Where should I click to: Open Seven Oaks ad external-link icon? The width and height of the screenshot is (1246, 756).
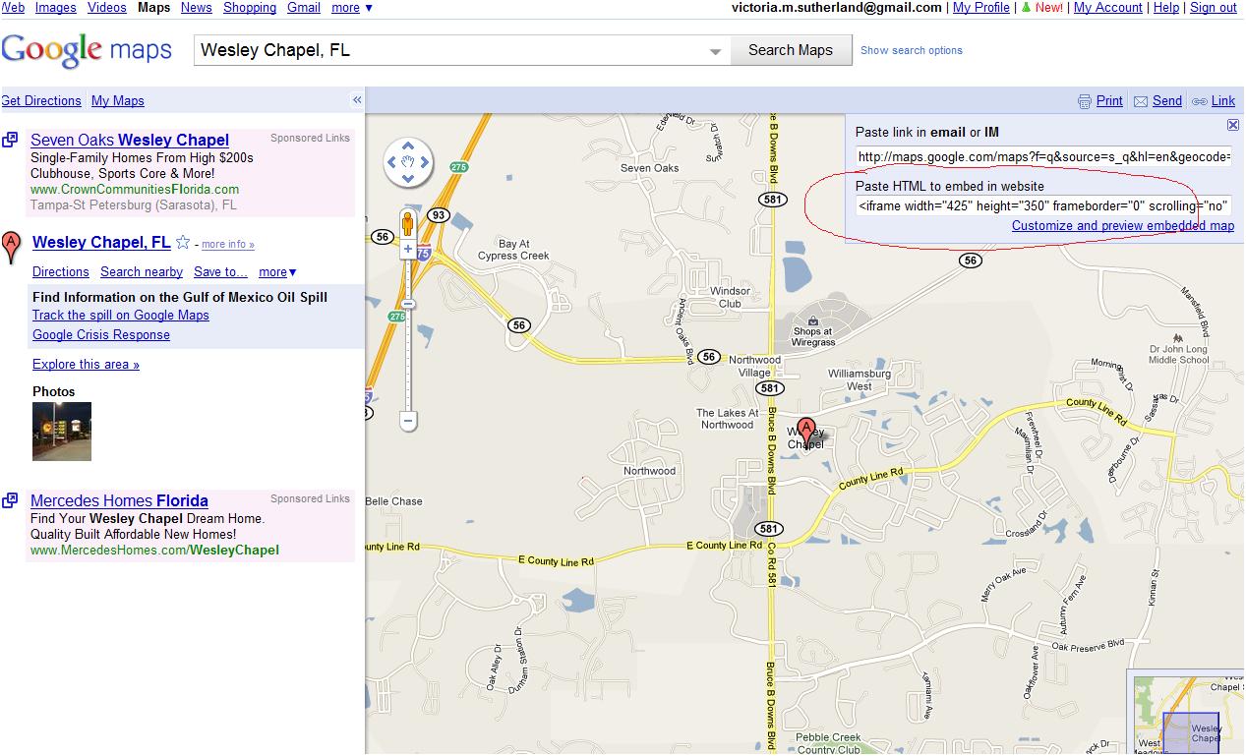pyautogui.click(x=10, y=141)
